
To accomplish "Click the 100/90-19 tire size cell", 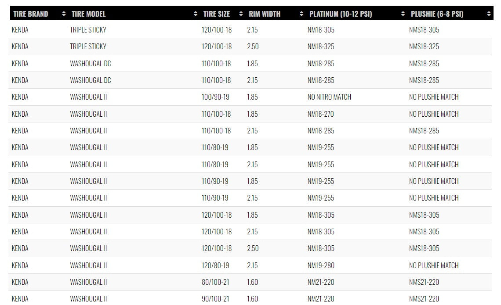I will pyautogui.click(x=215, y=97).
